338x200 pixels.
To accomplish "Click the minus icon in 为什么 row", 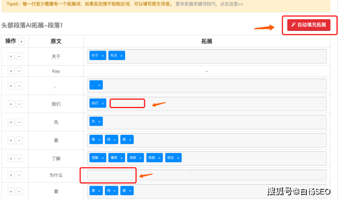I will [19, 175].
